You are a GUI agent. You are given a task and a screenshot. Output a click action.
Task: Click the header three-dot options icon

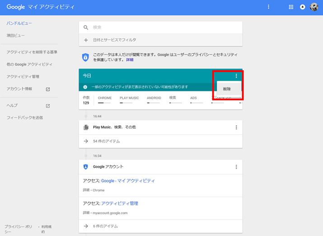(269, 7)
